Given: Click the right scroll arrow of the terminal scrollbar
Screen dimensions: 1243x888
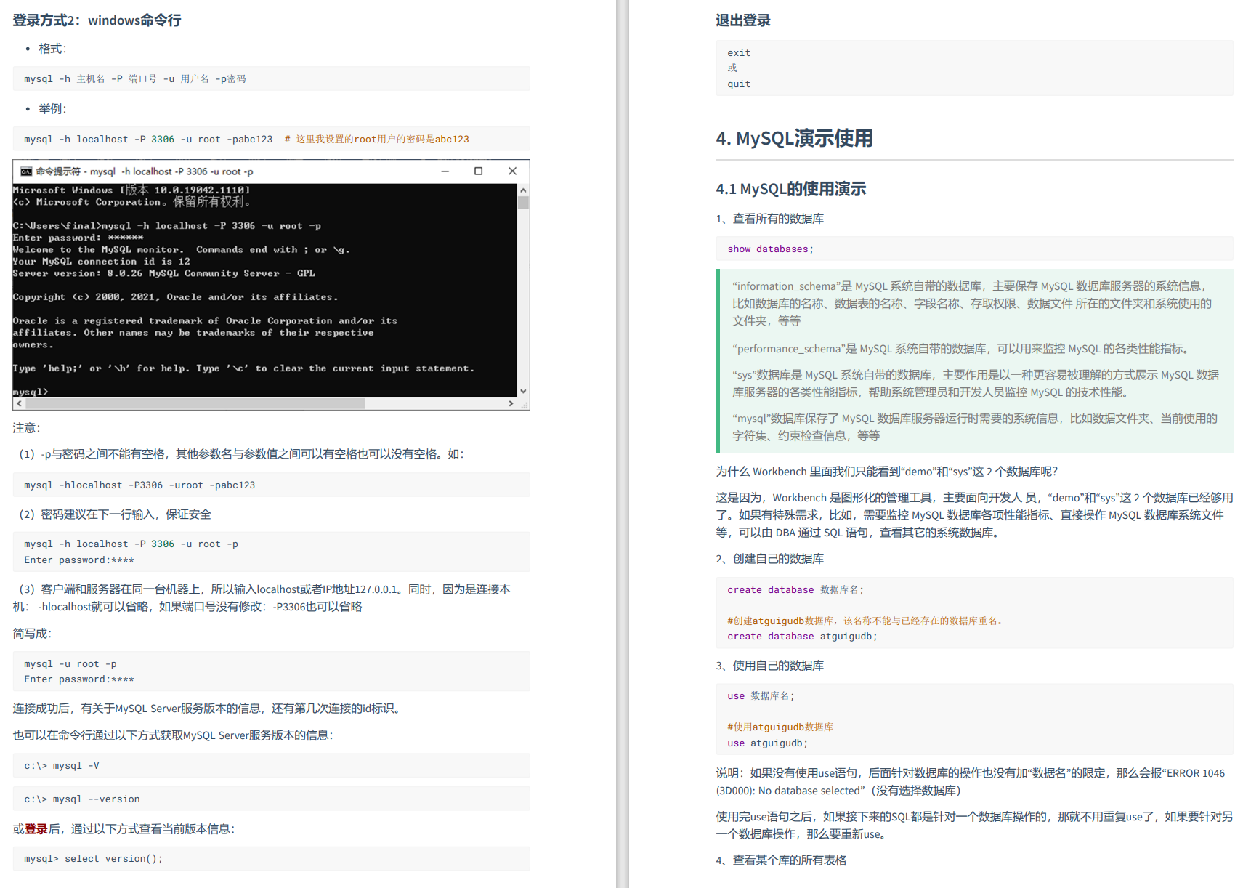Looking at the screenshot, I should pos(512,403).
